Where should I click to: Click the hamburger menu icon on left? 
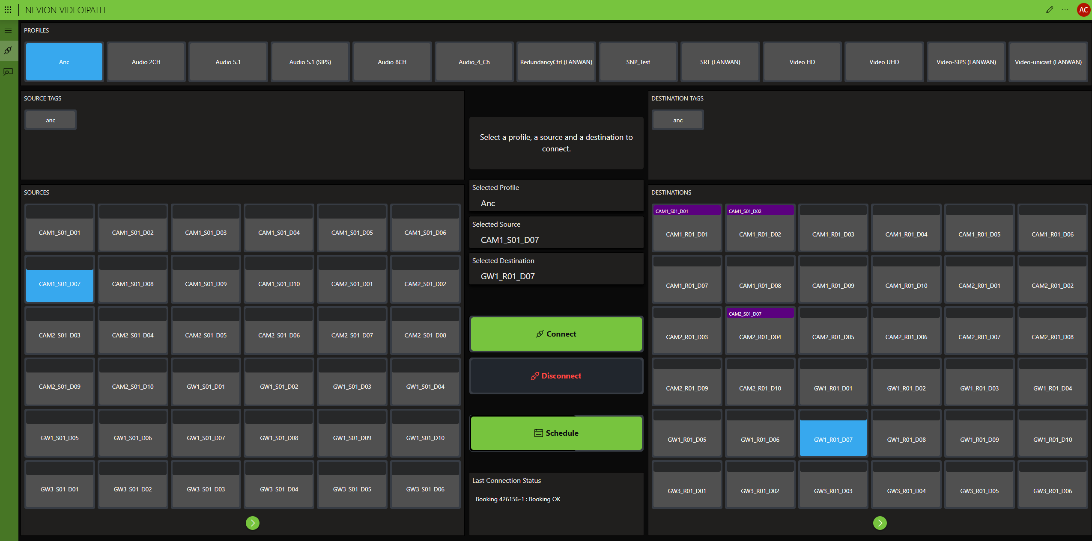(9, 30)
